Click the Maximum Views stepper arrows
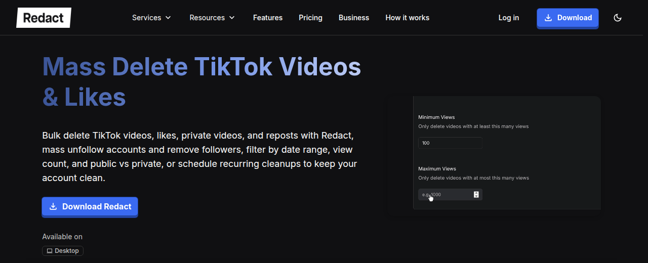 tap(476, 195)
